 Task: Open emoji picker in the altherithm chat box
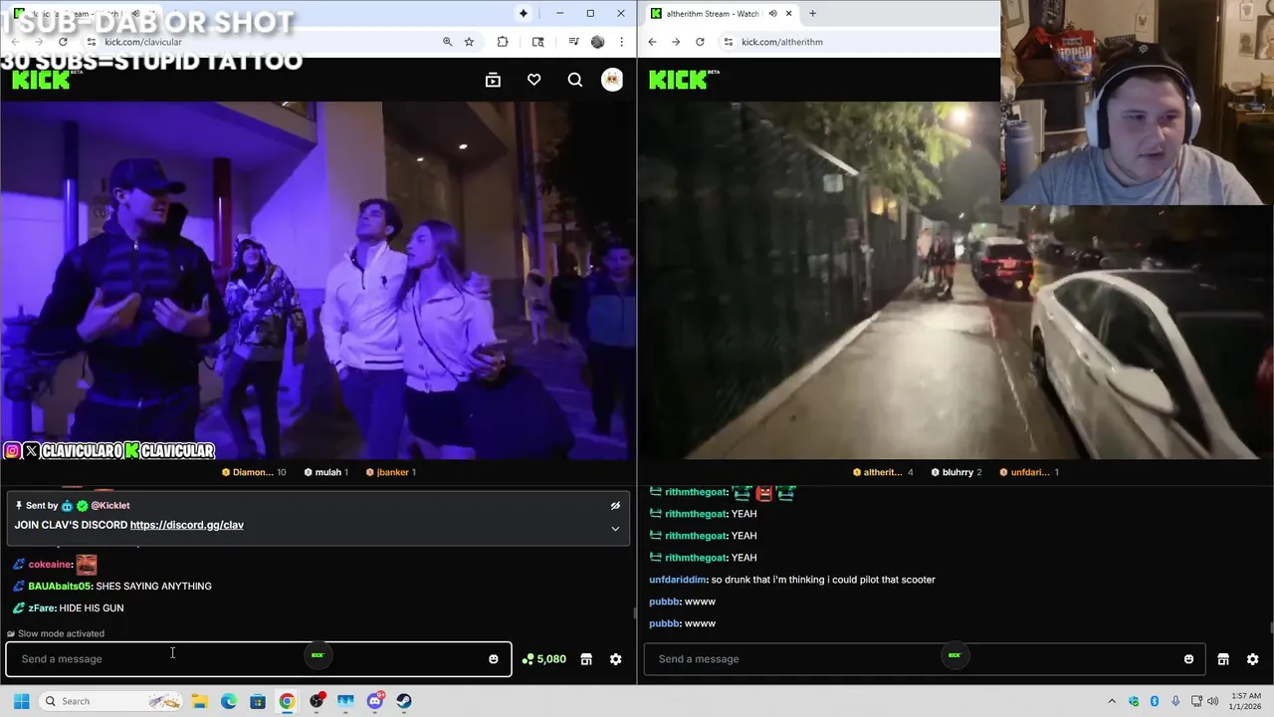pyautogui.click(x=1188, y=659)
